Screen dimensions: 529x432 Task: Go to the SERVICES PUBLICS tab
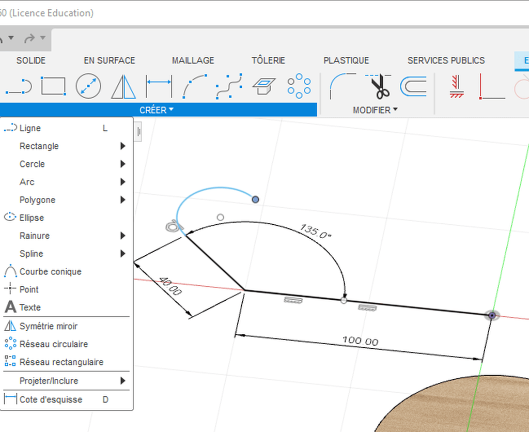pyautogui.click(x=446, y=60)
